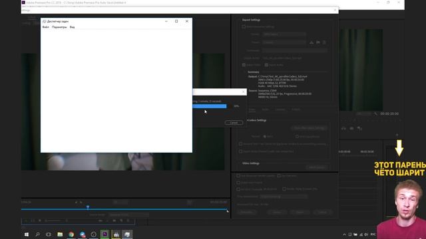Click the taskbar Search icon
The height and width of the screenshot is (239, 426).
coord(37,234)
